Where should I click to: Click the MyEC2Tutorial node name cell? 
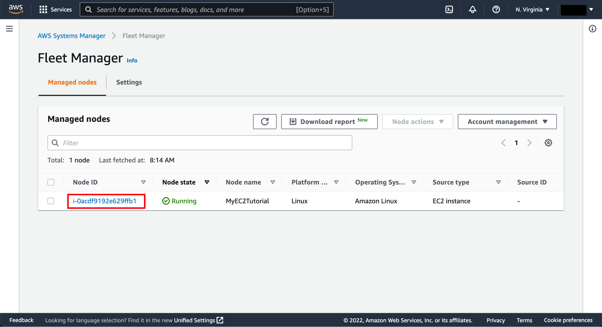click(x=247, y=201)
